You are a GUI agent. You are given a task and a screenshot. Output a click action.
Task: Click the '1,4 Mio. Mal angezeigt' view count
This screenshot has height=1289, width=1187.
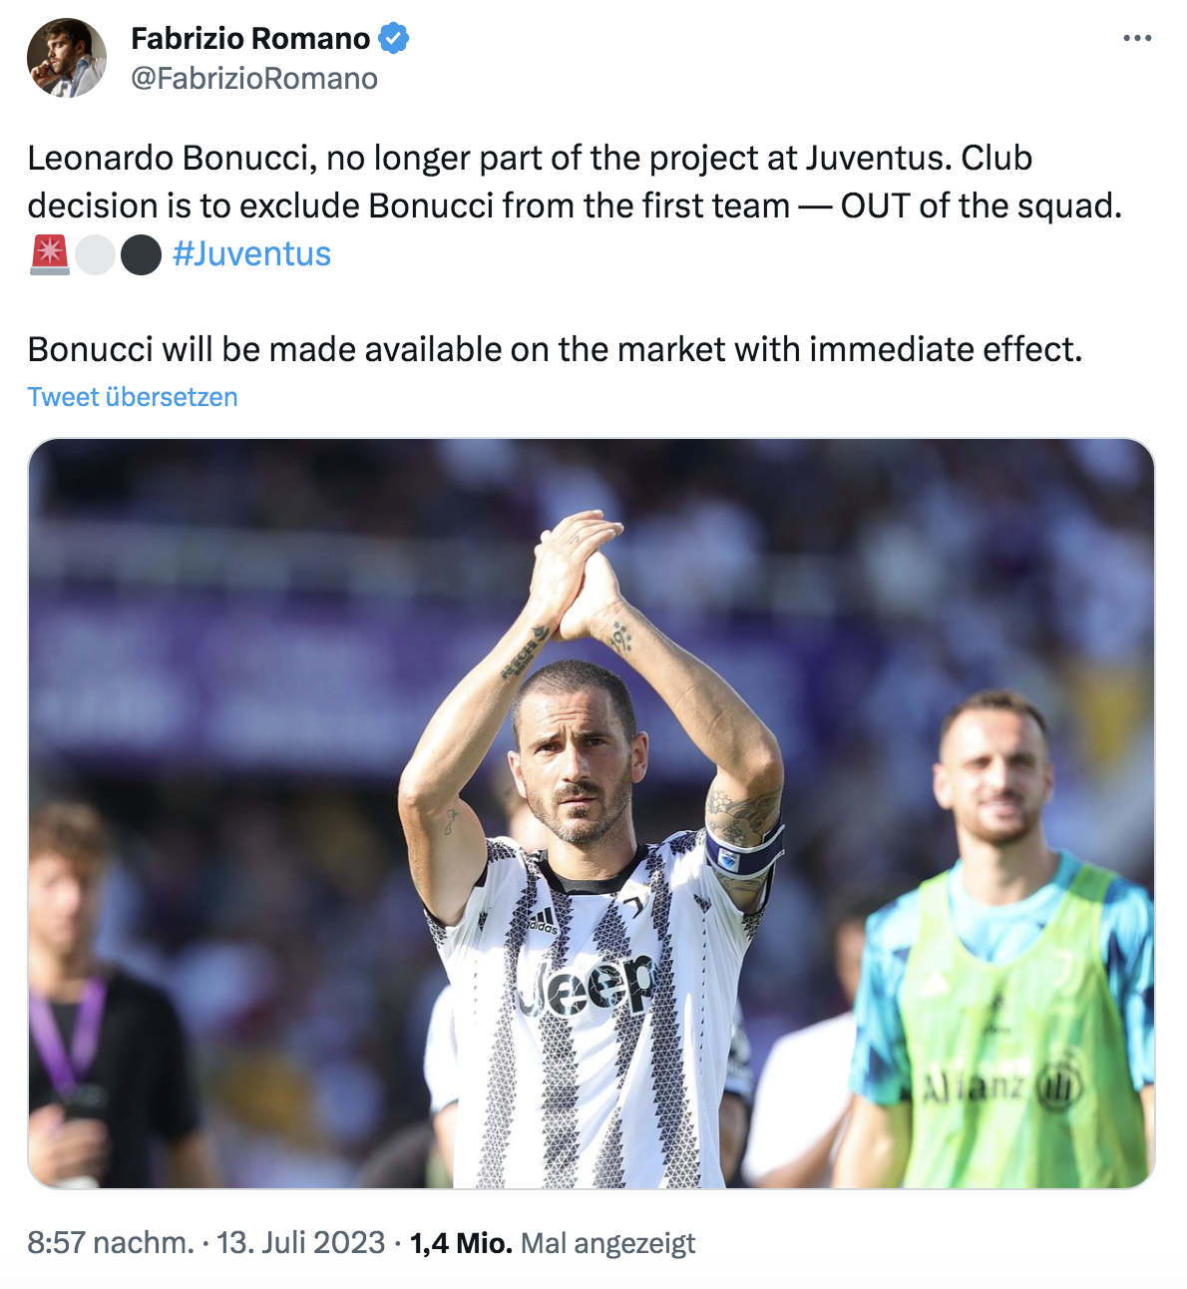tap(553, 1243)
